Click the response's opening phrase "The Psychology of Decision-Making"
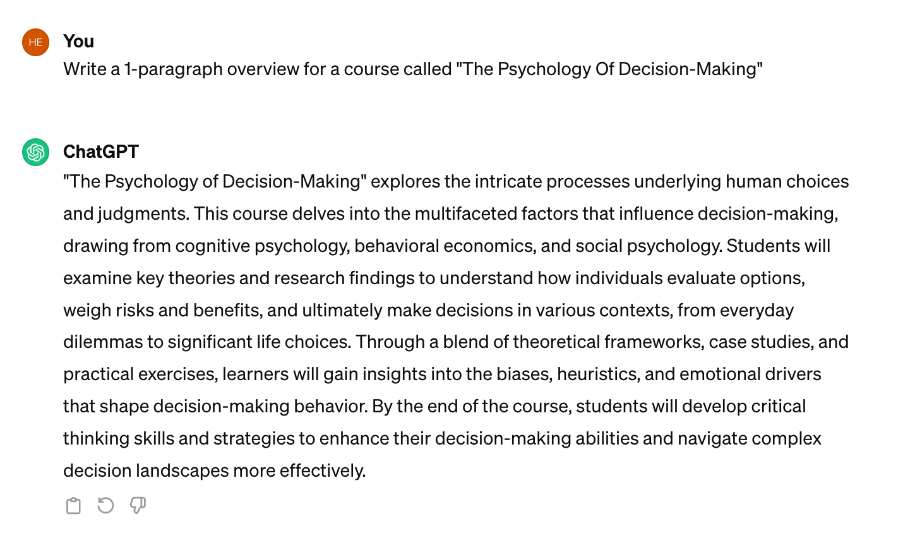The image size is (903, 538). coord(215,181)
